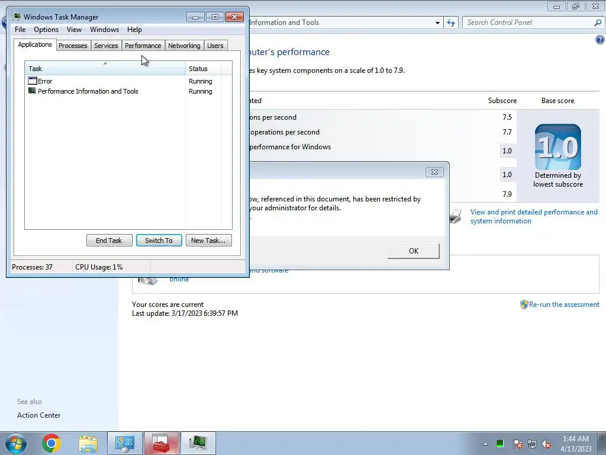Click the CPU Usage: 1% status entry
606x455 pixels.
99,267
